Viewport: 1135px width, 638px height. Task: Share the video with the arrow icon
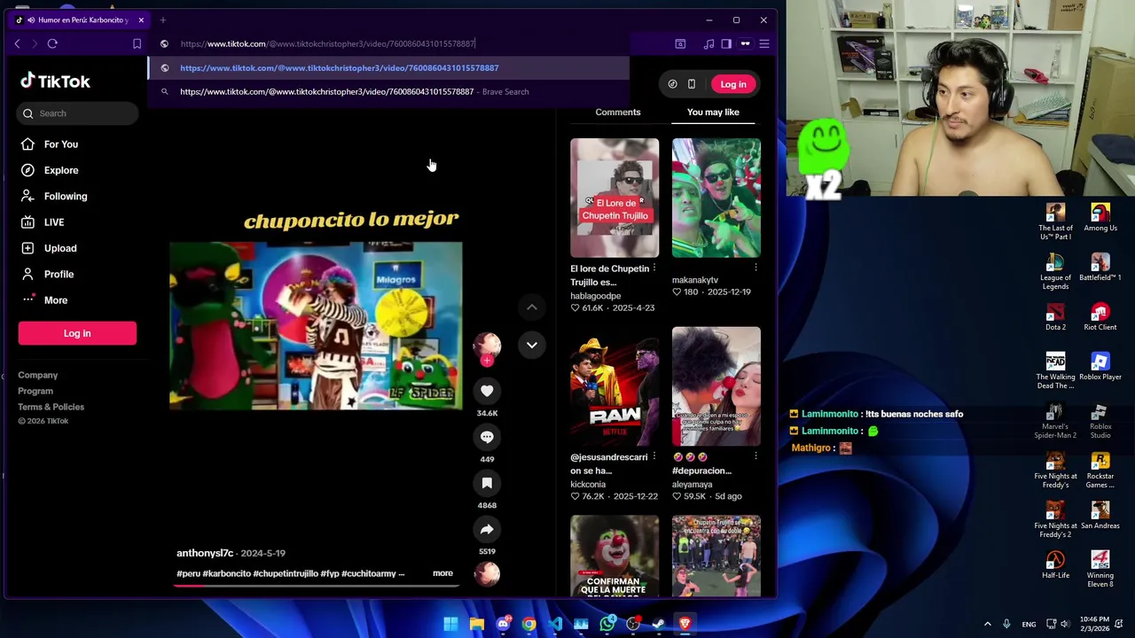tap(487, 529)
